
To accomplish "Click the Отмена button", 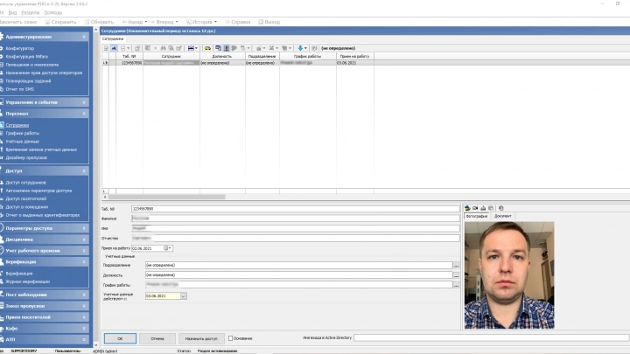I will [x=157, y=337].
